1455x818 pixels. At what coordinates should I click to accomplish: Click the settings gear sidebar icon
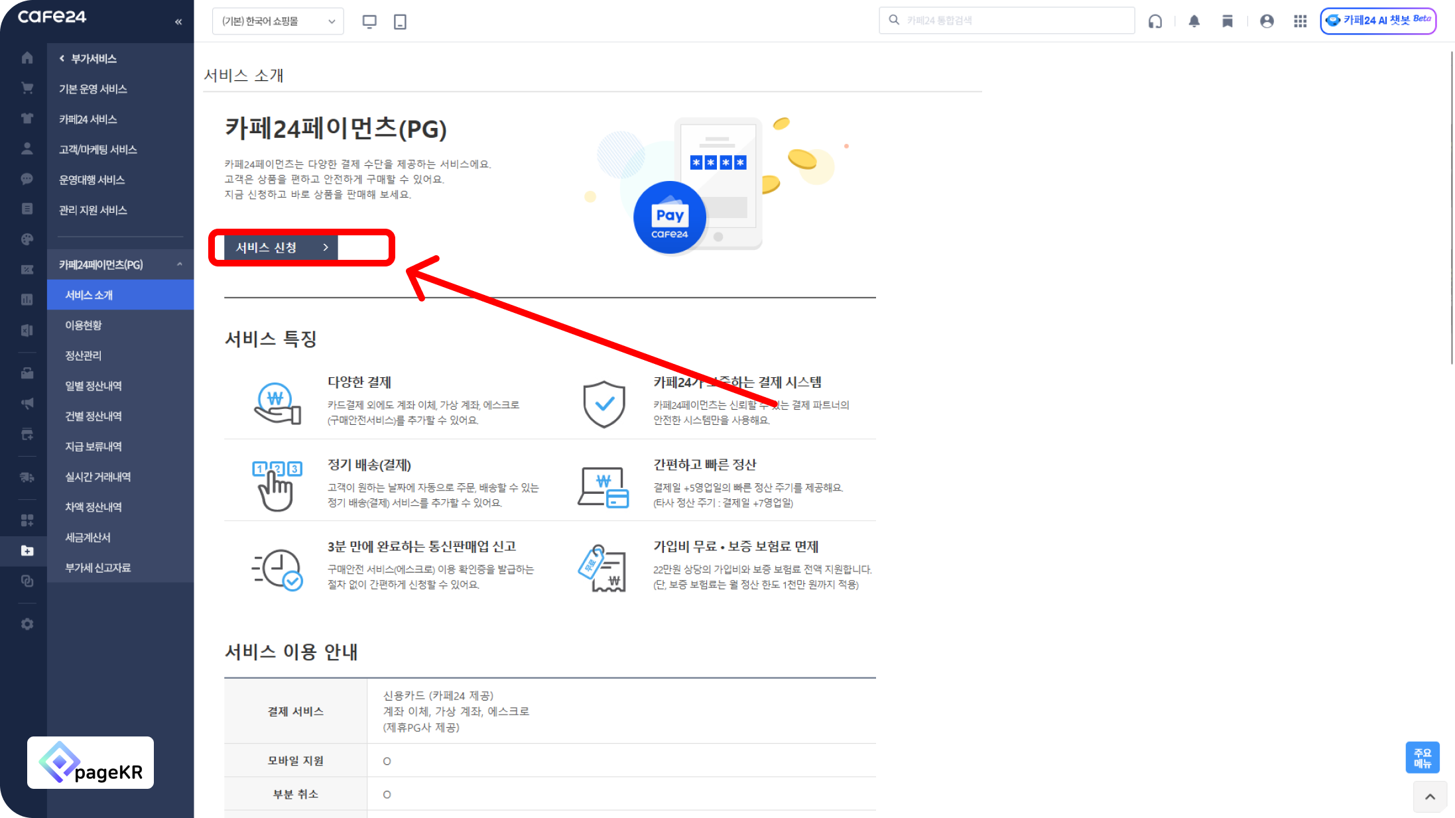coord(27,624)
